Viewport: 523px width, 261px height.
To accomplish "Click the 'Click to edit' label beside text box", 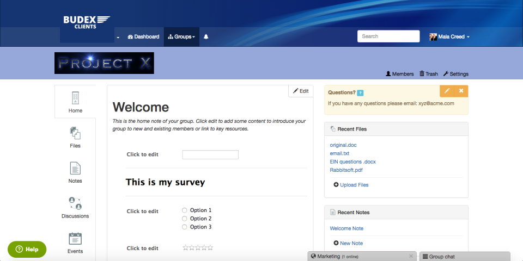I will pos(142,154).
